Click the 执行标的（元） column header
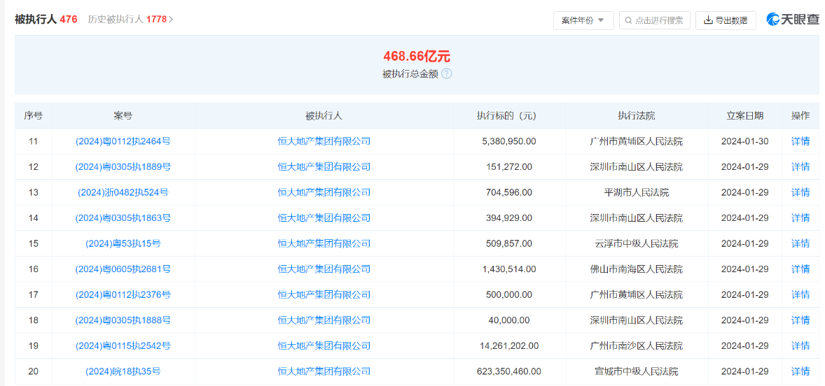 508,115
